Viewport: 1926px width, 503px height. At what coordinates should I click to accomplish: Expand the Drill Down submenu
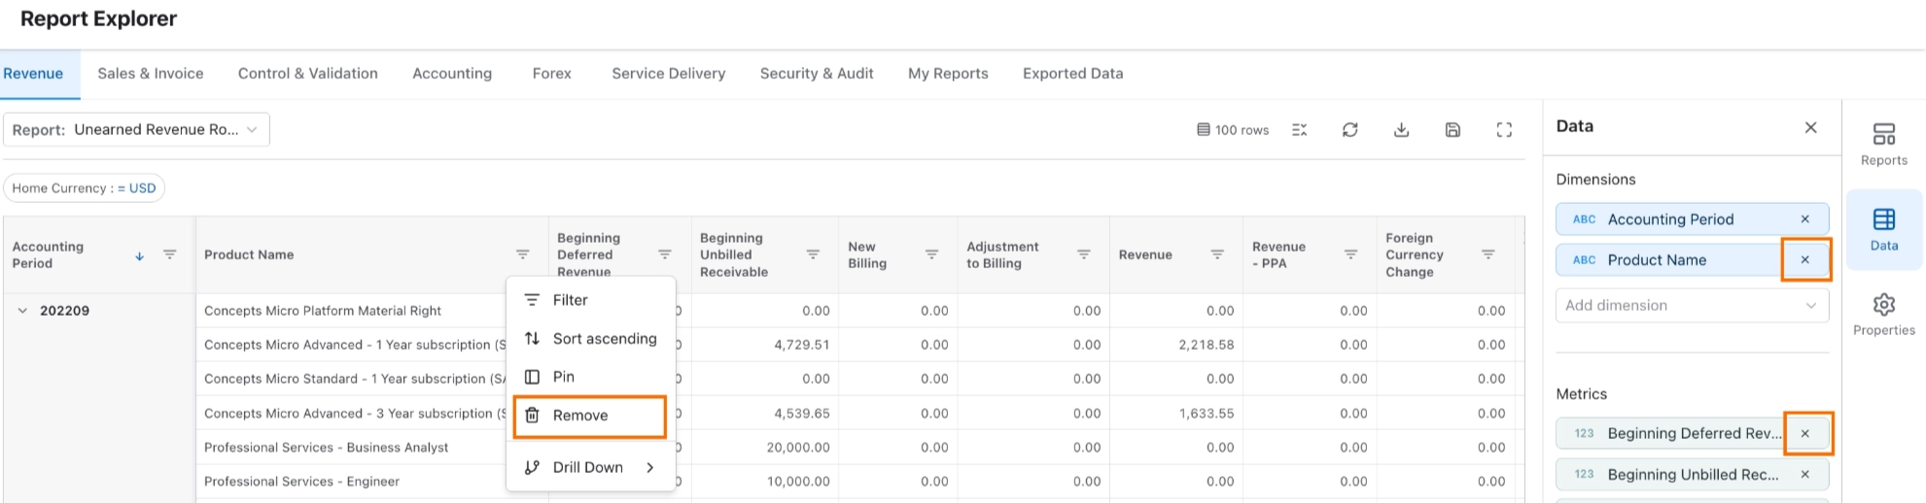point(590,467)
